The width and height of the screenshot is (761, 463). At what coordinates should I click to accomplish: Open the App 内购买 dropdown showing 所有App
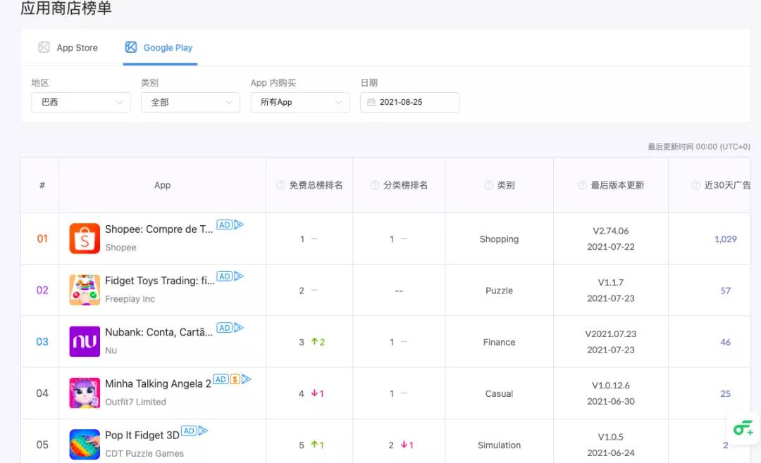tap(300, 102)
